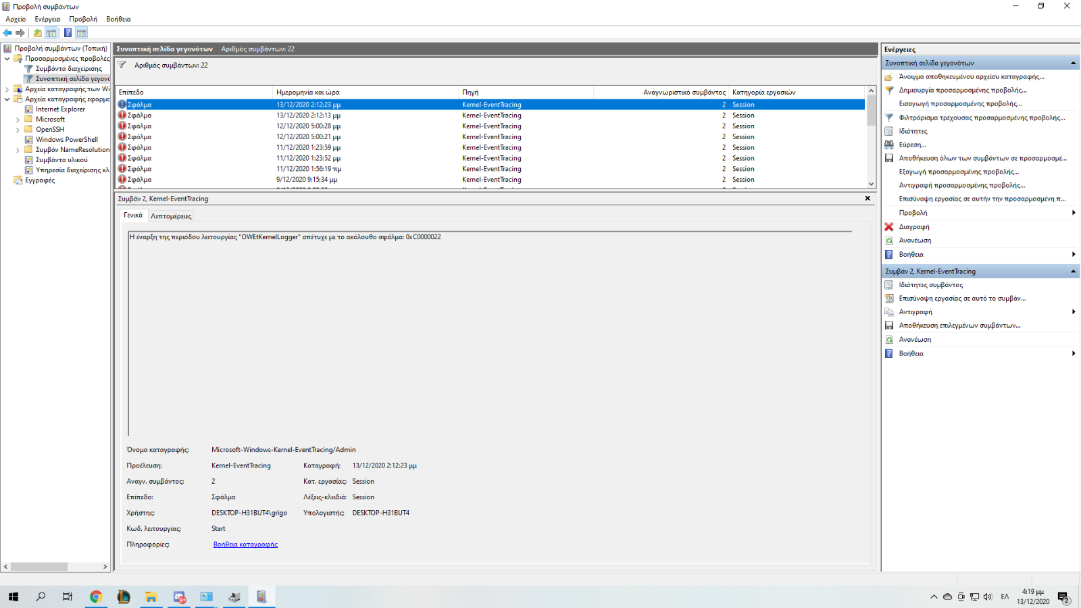
Task: Select Συμβάντα υλικού in the tree
Action: tap(61, 160)
